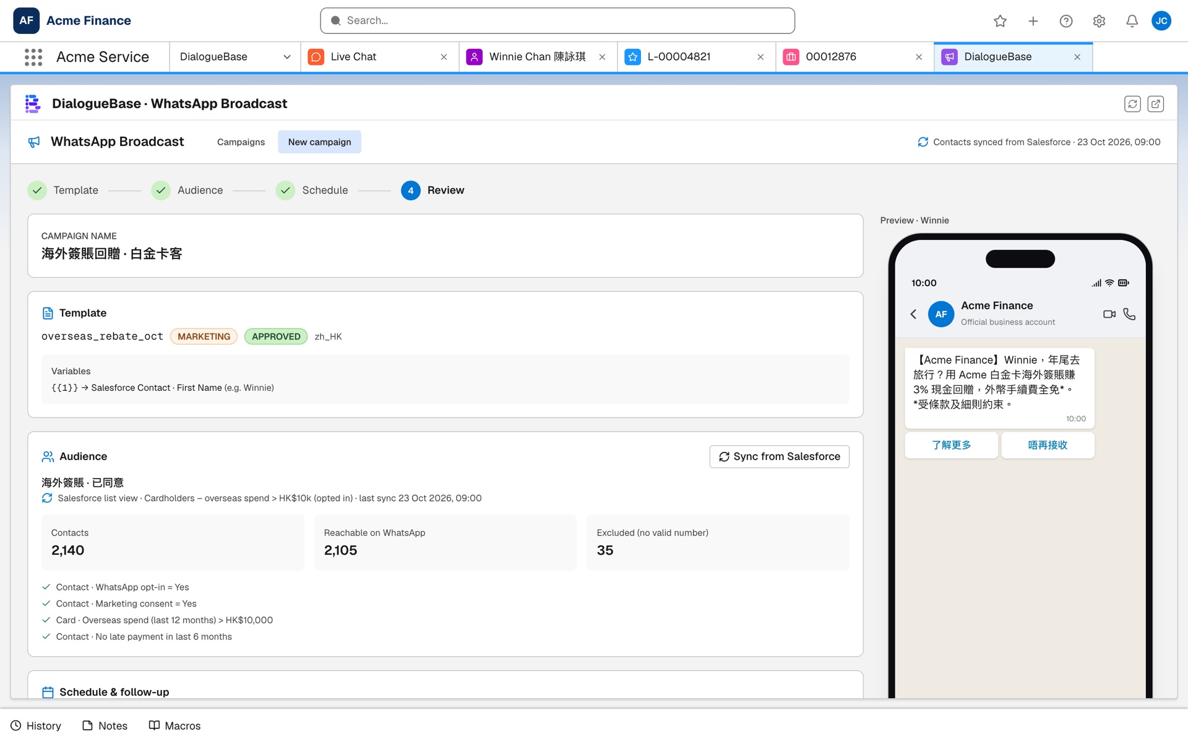
Task: Click the 了解更多 button in preview
Action: click(951, 445)
